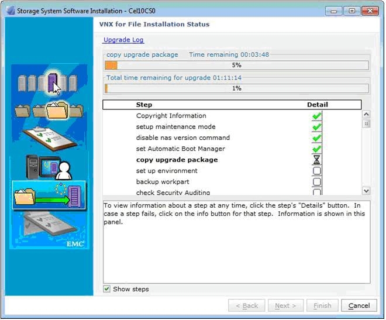386x320 pixels.
Task: Click the clipboard checklist icon in sidebar
Action: pos(51,139)
